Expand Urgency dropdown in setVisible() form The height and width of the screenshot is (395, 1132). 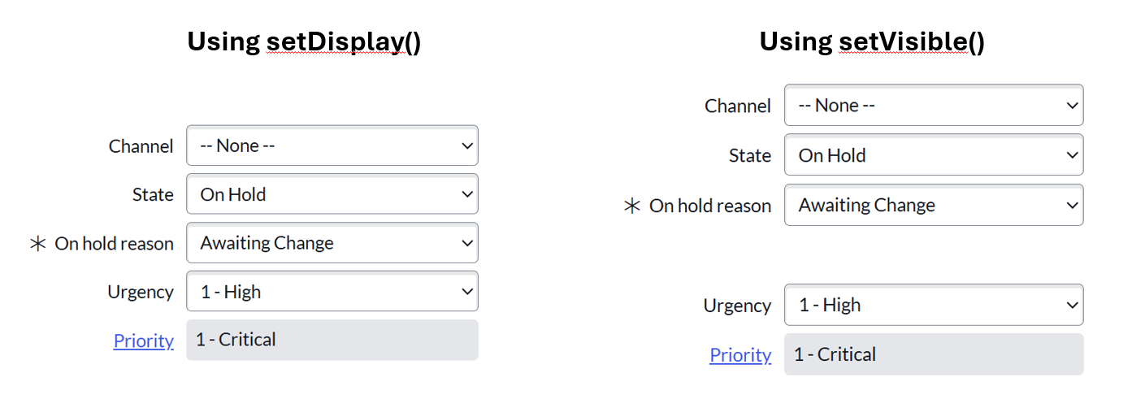(933, 306)
